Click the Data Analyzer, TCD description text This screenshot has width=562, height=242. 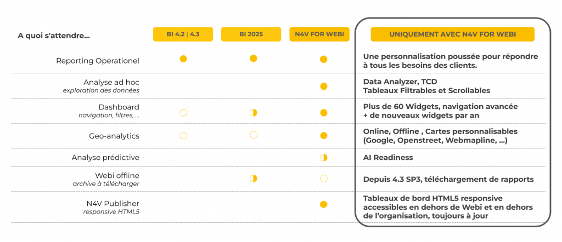[x=400, y=82]
